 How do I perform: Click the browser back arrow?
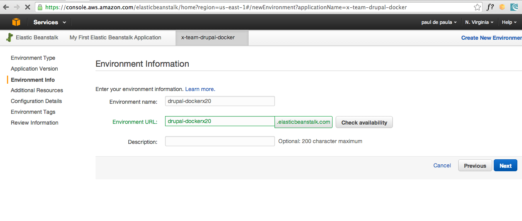6,7
